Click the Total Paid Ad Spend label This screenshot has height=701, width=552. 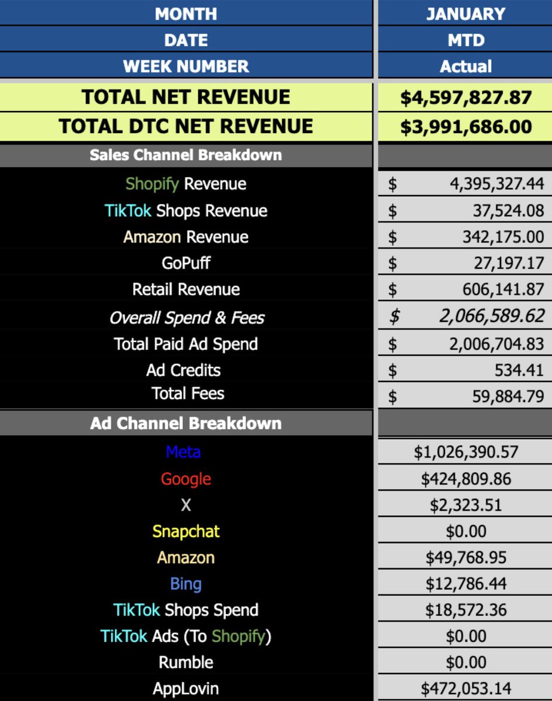click(x=186, y=343)
